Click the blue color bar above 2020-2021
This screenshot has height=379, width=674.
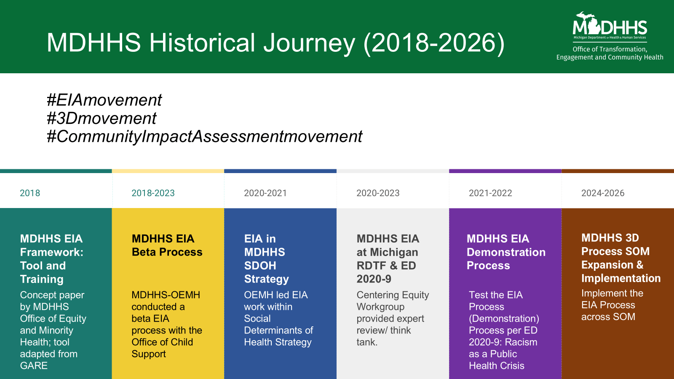coord(280,171)
